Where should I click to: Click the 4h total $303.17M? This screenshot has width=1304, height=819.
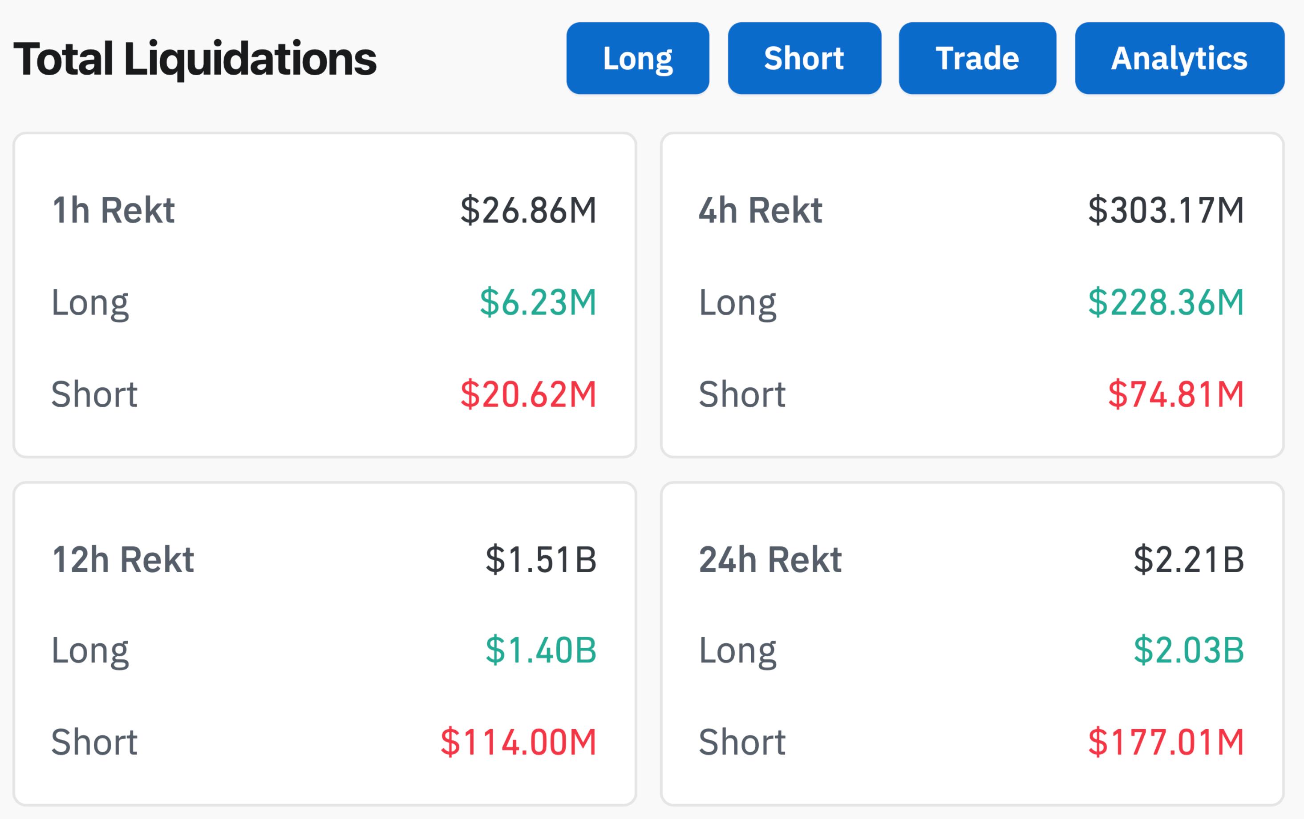click(x=1166, y=210)
